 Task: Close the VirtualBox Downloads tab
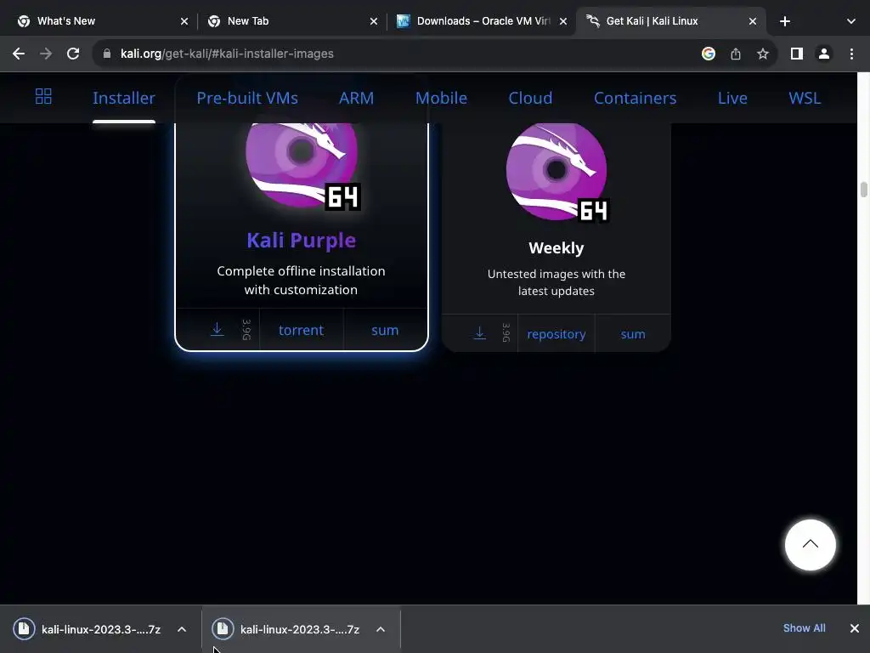click(563, 21)
